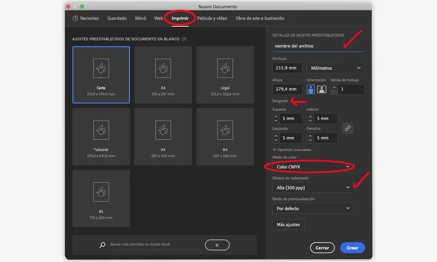The height and width of the screenshot is (262, 437).
Task: Increase the Superior bleed stepper value
Action: coord(276,116)
